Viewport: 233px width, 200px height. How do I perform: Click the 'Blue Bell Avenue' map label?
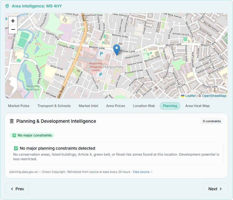(211, 27)
